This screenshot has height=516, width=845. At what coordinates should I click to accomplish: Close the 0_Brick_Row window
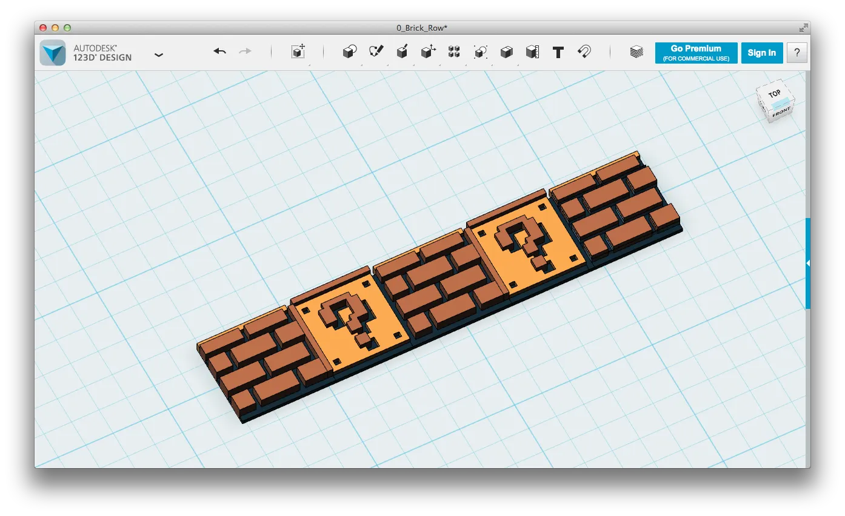pyautogui.click(x=43, y=28)
